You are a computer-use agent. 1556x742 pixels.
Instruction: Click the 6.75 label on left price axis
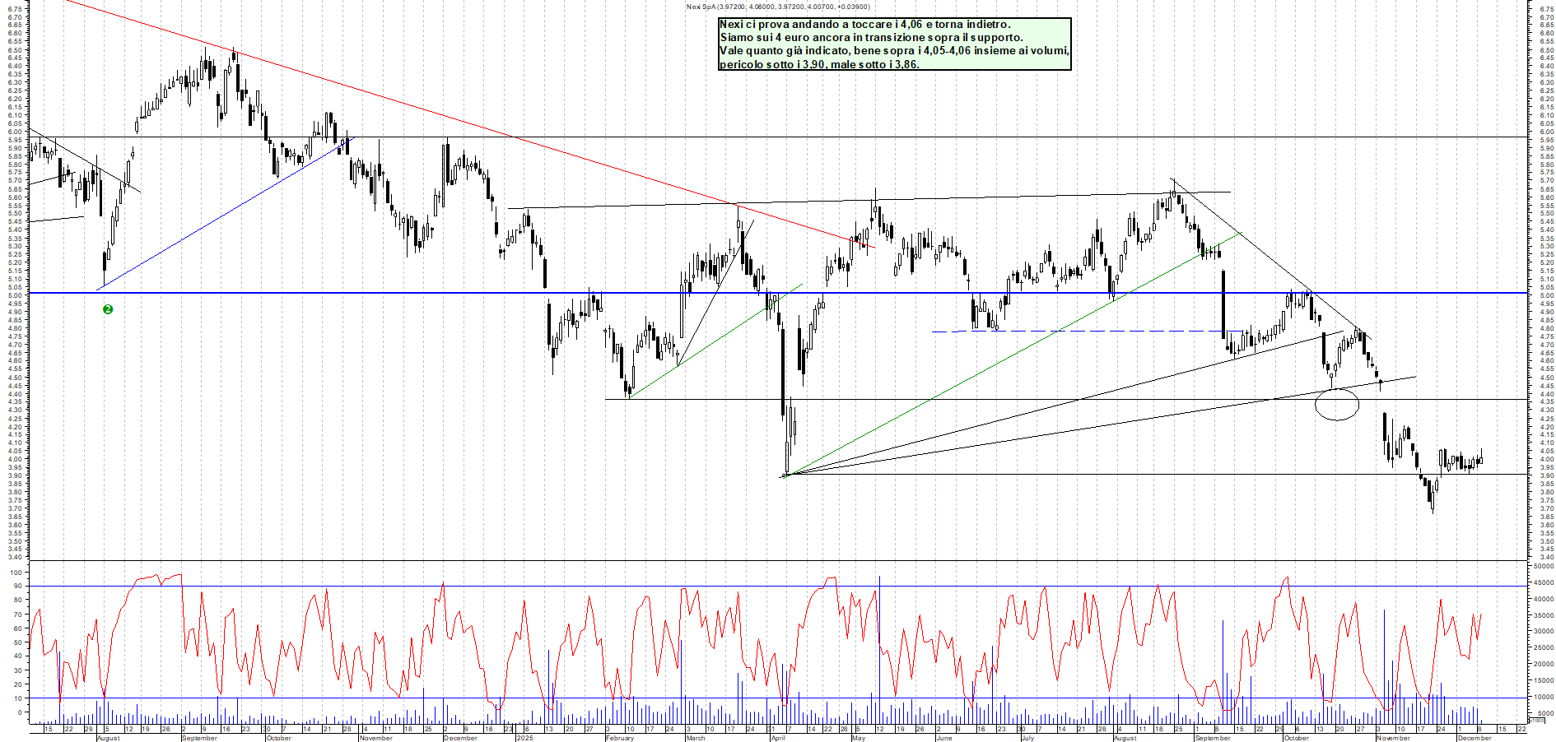pos(14,9)
